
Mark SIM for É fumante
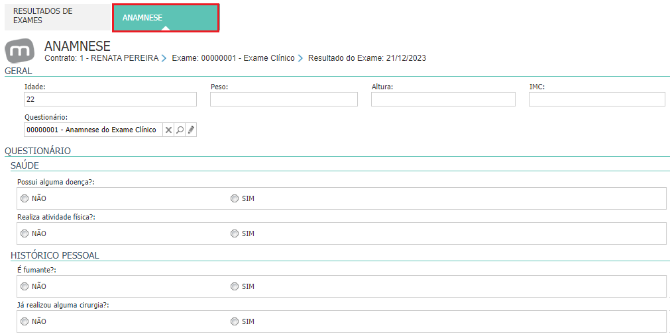click(x=234, y=286)
